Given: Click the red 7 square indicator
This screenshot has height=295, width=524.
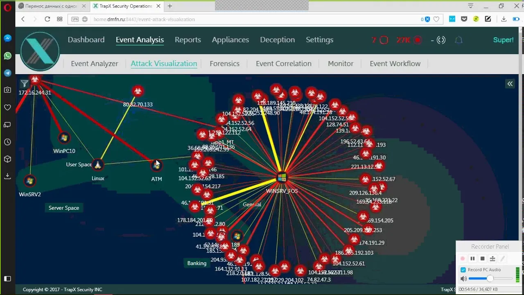Looking at the screenshot, I should 380,40.
